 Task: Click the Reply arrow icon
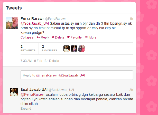(x=38, y=37)
